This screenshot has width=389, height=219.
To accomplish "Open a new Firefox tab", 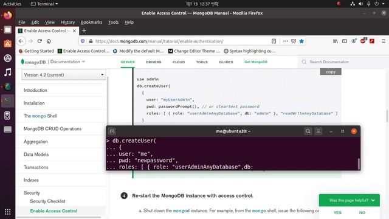I will click(84, 30).
